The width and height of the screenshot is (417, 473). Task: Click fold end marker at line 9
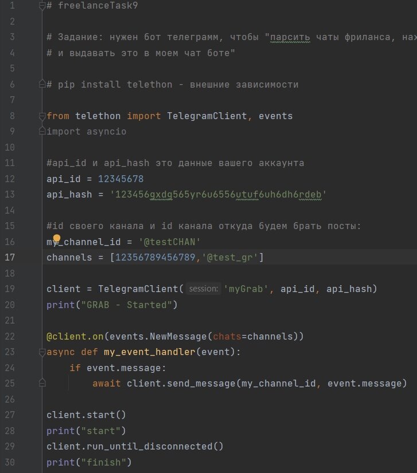pos(42,131)
